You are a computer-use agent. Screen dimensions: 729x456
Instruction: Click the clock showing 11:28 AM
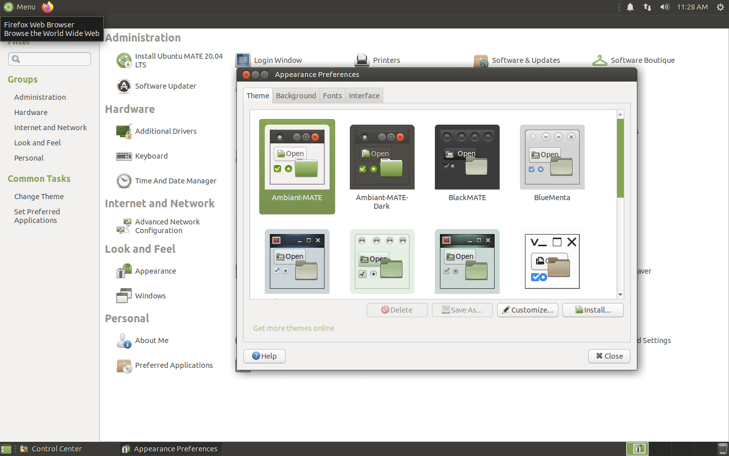coord(693,7)
